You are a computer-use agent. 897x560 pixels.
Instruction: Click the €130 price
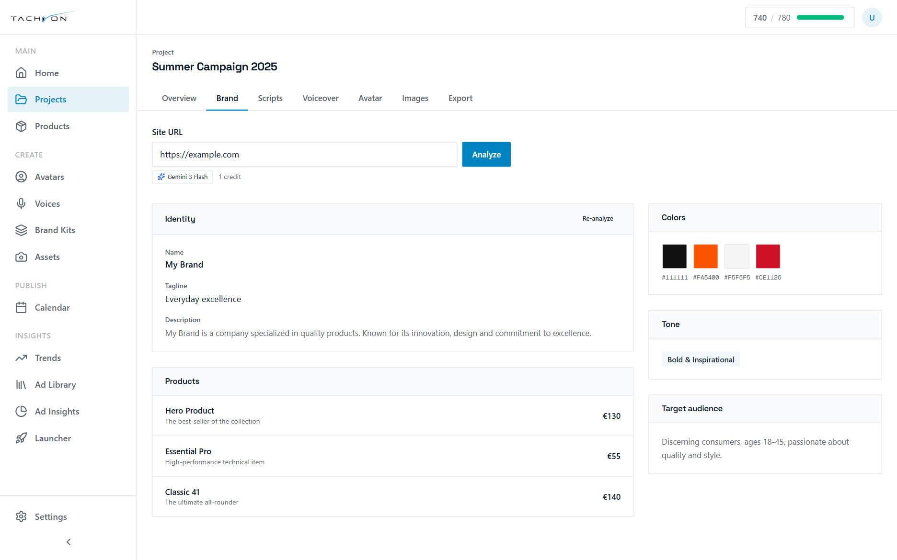tap(611, 416)
